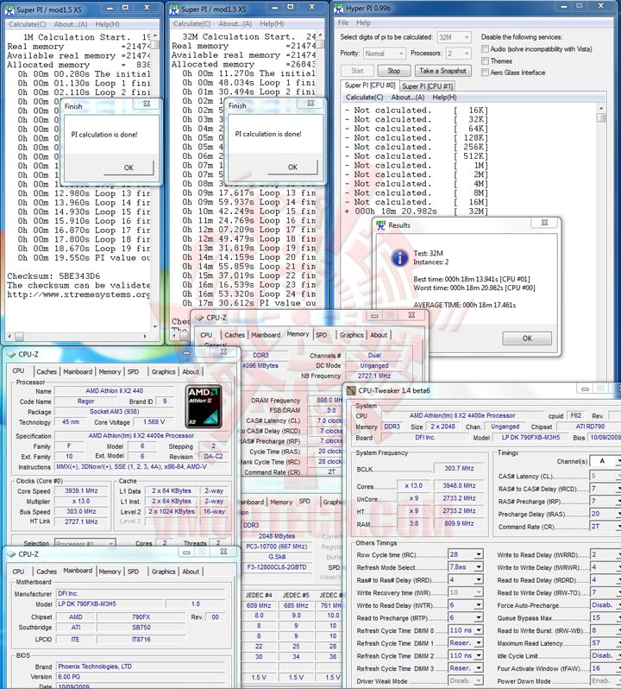Click the F3-12800CL8-2GBTD part number

277,567
